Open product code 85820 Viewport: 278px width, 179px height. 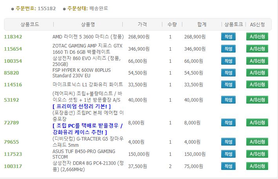11,73
